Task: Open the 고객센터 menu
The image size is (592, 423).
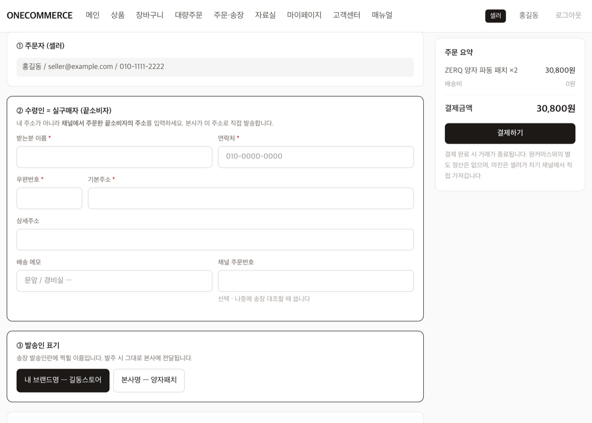Action: click(346, 15)
